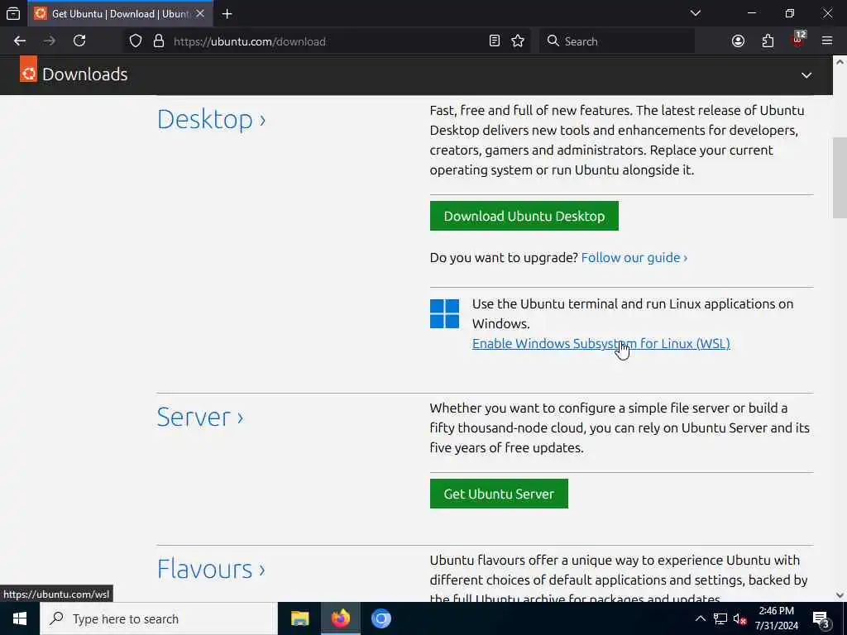The width and height of the screenshot is (847, 635).
Task: Open the Server section heading link
Action: point(200,417)
